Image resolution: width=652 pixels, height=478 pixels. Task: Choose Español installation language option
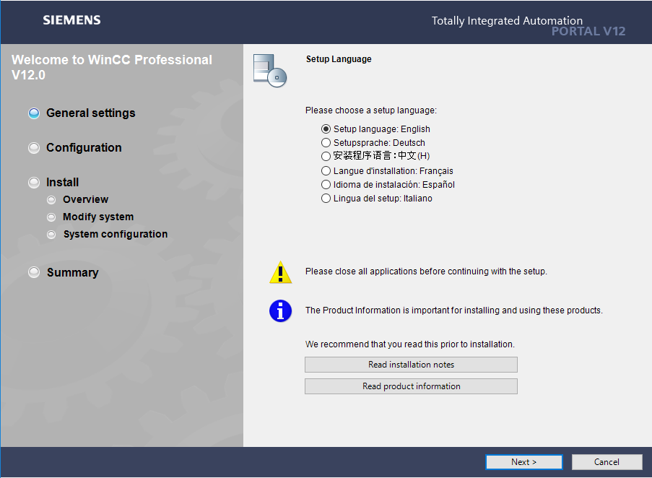[326, 185]
